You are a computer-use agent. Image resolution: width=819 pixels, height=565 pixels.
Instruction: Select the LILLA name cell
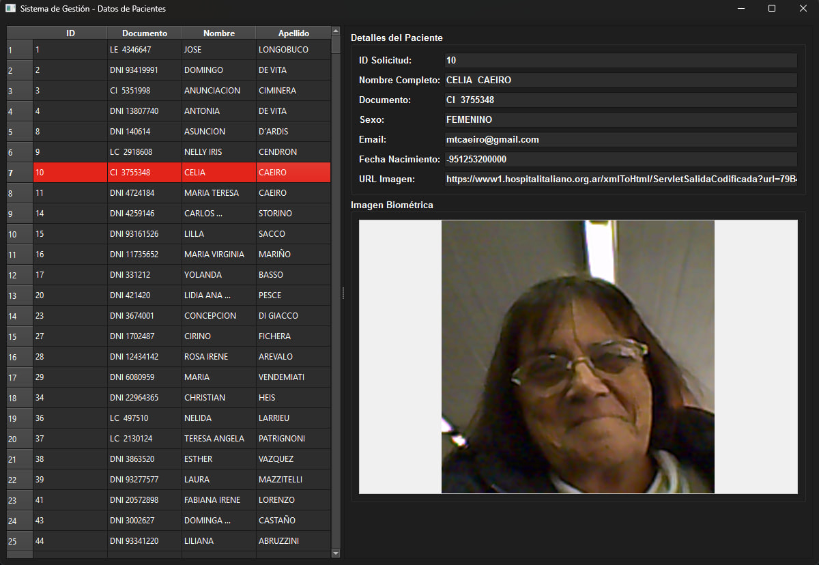tap(219, 234)
